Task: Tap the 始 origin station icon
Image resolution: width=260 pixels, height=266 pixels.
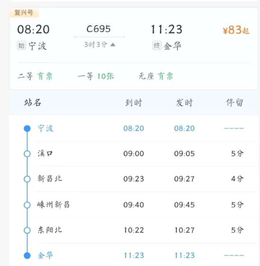Action: click(x=22, y=46)
